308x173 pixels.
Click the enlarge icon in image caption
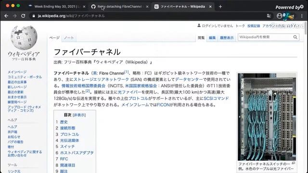294,163
